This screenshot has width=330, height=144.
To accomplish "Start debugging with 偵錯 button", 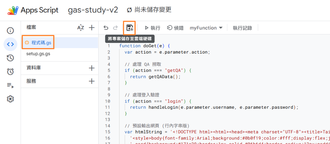I will pos(175,28).
